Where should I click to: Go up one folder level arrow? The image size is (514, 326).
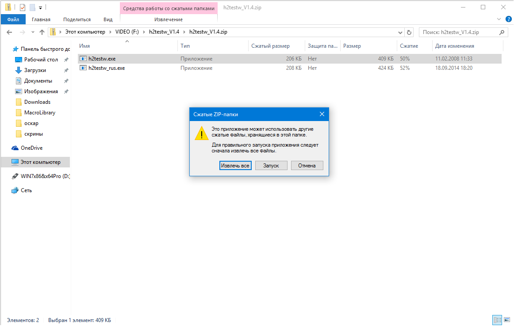42,32
